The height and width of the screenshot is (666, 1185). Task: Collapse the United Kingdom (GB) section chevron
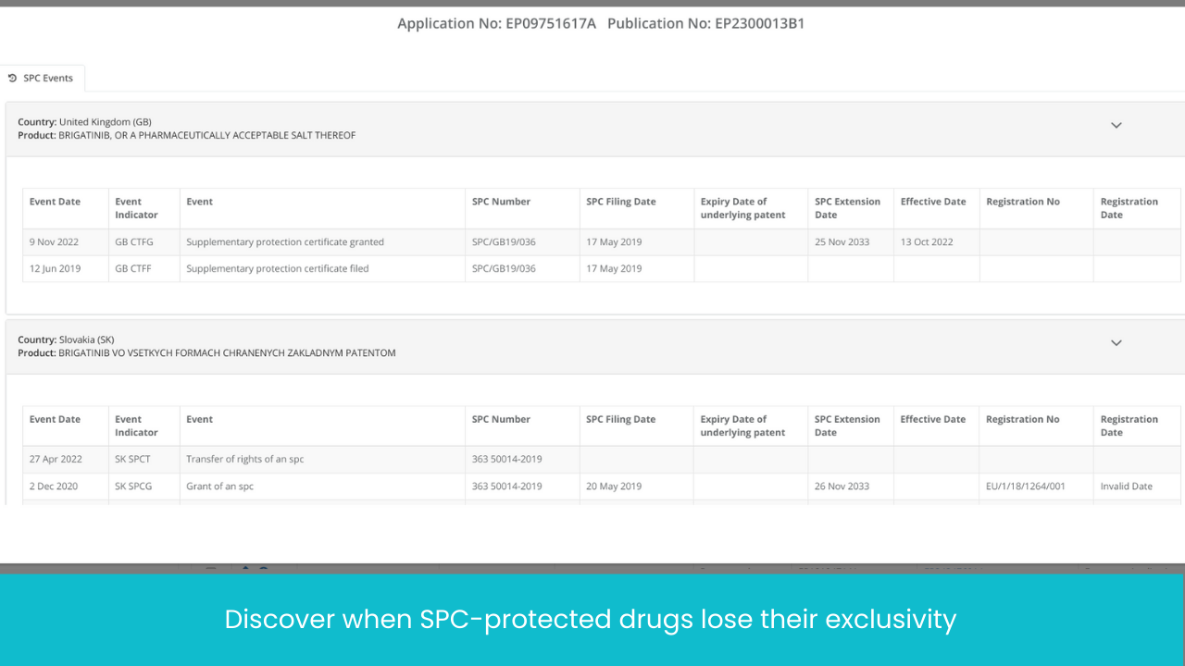1116,125
